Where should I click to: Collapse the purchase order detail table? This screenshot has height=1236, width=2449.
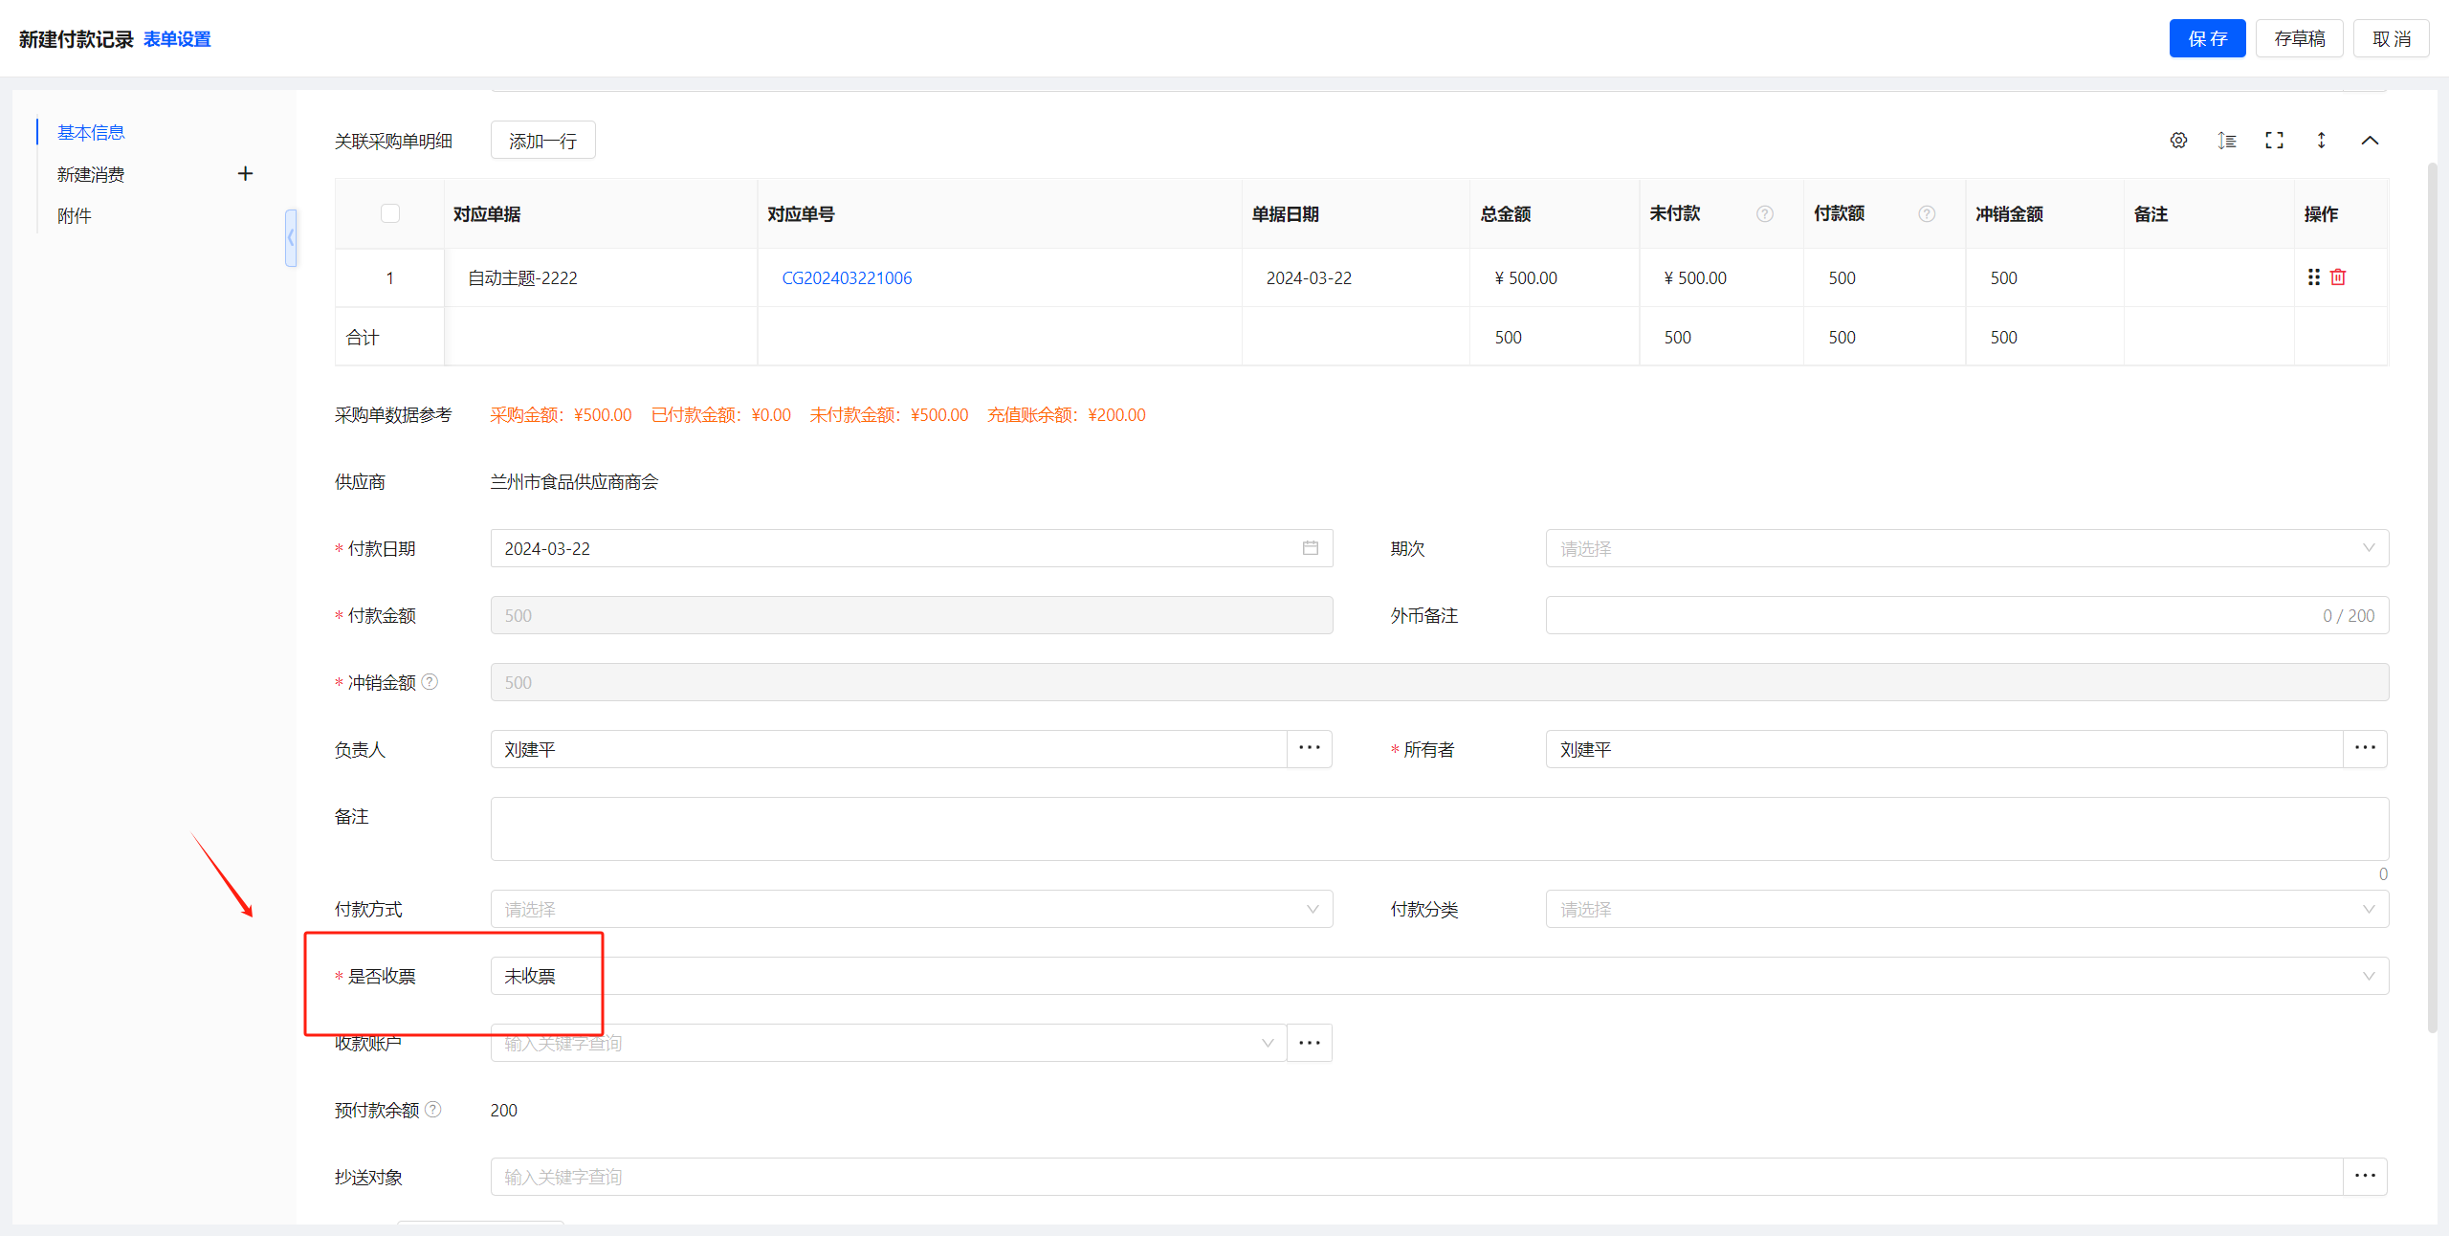click(2370, 141)
